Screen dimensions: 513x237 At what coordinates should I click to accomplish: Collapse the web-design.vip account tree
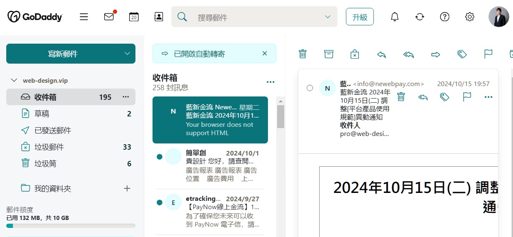14,80
